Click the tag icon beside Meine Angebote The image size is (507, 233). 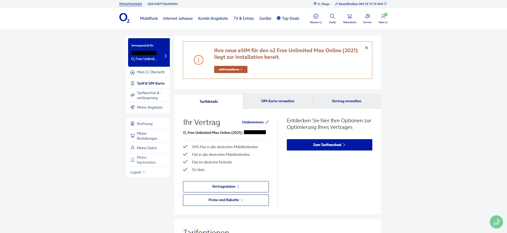tap(133, 107)
